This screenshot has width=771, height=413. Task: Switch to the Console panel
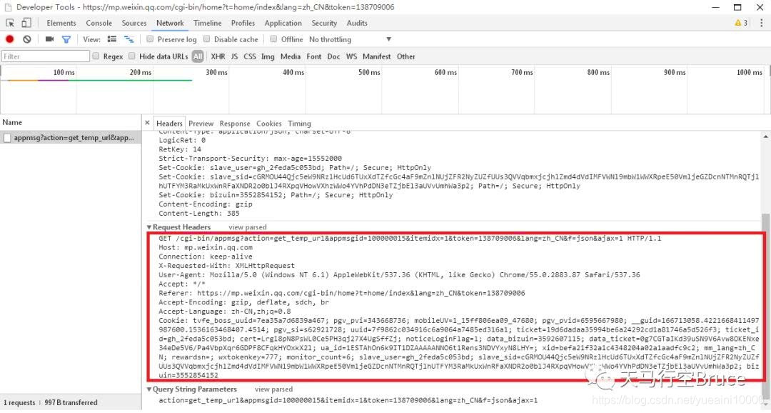pyautogui.click(x=99, y=23)
